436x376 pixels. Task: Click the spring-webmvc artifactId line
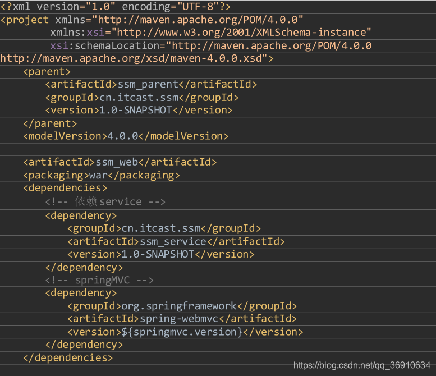point(182,319)
